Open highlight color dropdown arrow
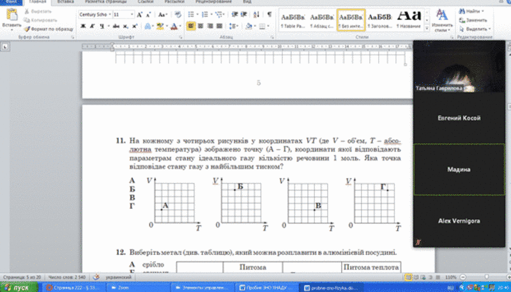The image size is (511, 292). (167, 26)
